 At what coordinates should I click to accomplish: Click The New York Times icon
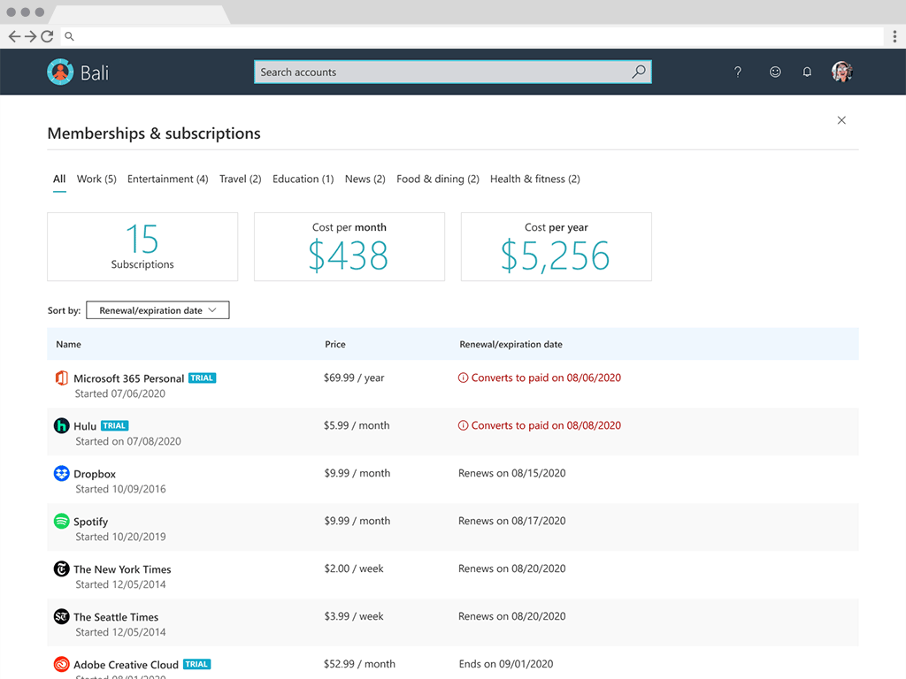pyautogui.click(x=61, y=568)
